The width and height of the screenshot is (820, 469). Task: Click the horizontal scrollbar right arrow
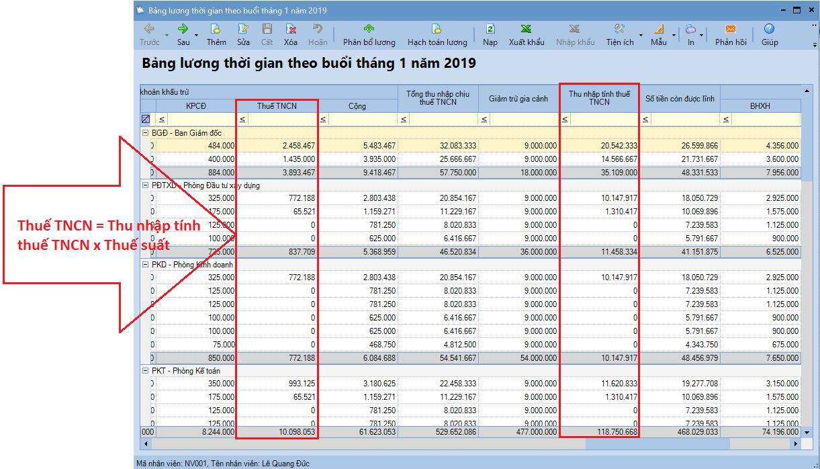(x=796, y=444)
